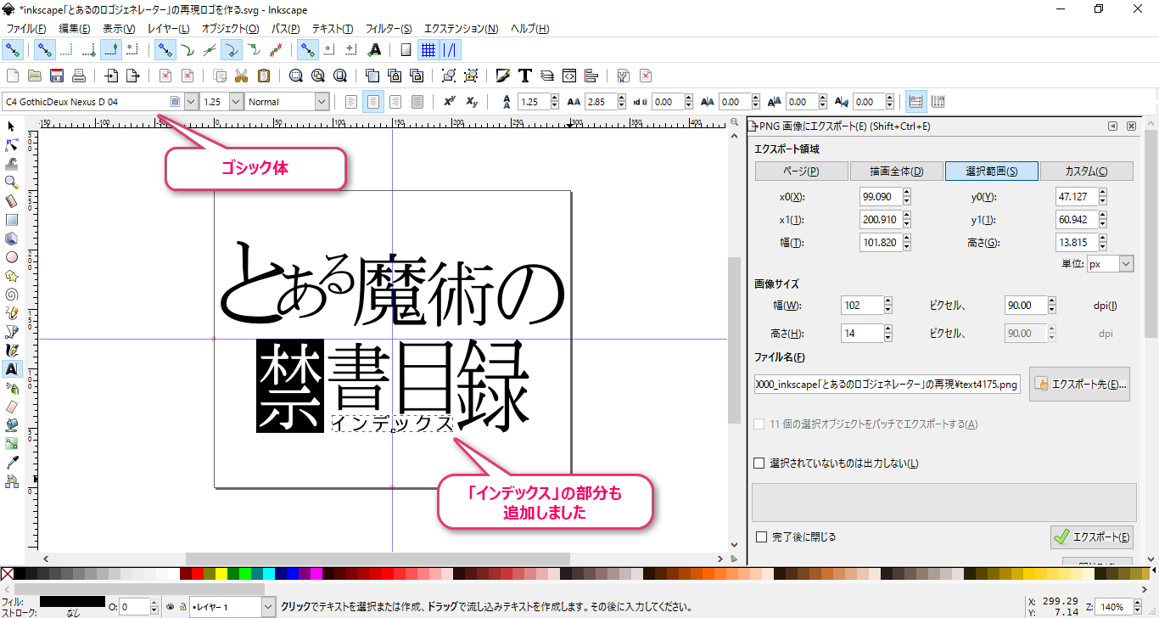Click the Import file icon

[111, 76]
